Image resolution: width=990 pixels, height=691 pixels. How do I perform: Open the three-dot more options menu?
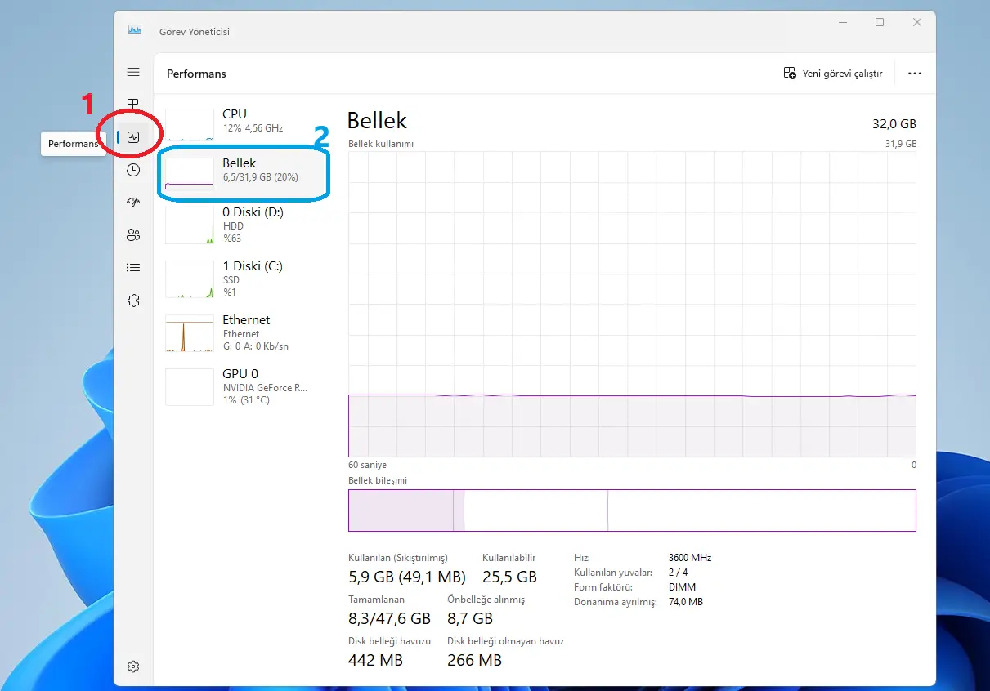pyautogui.click(x=915, y=74)
